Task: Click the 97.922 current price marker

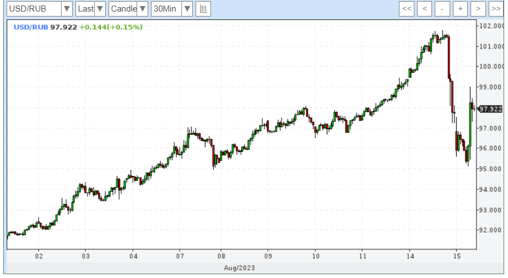Action: point(490,109)
